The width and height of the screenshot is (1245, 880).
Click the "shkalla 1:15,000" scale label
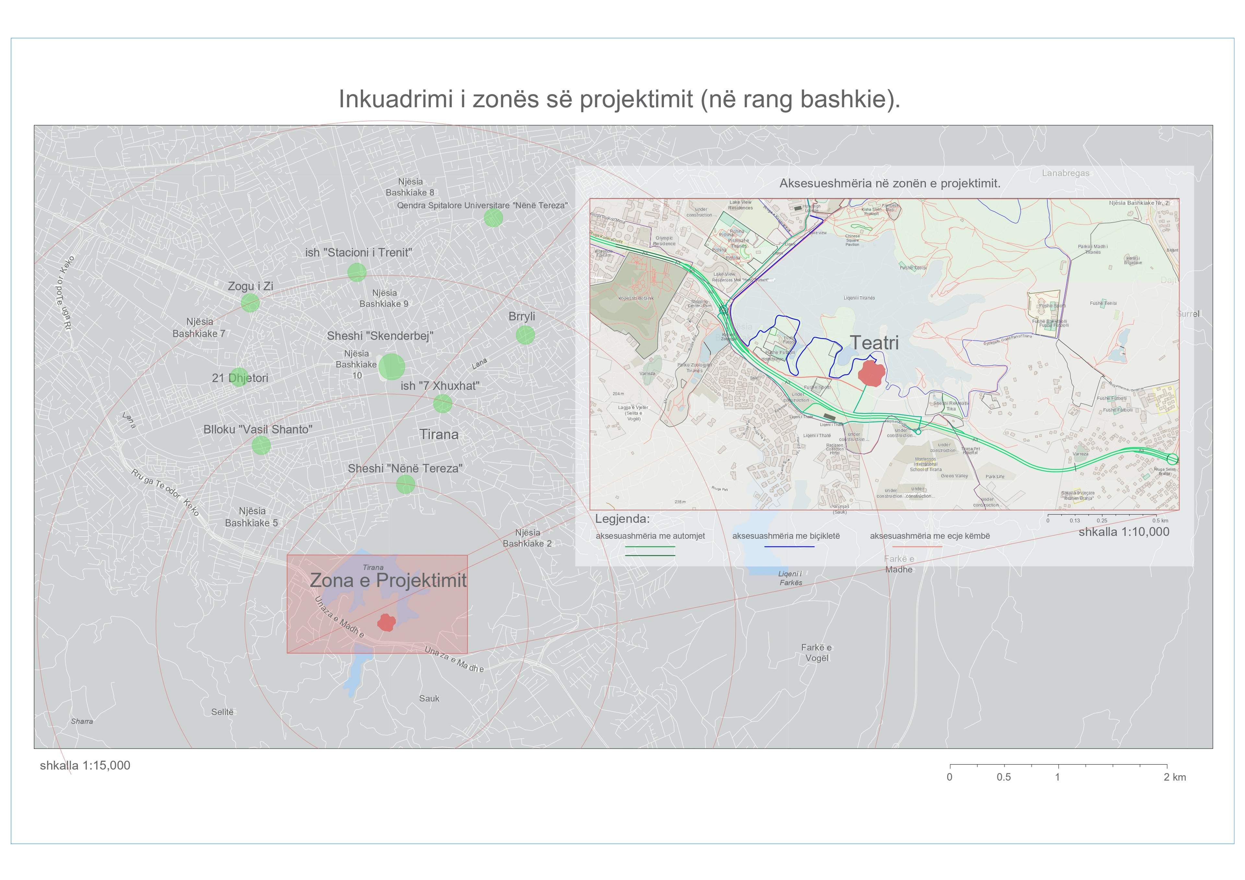(x=85, y=766)
